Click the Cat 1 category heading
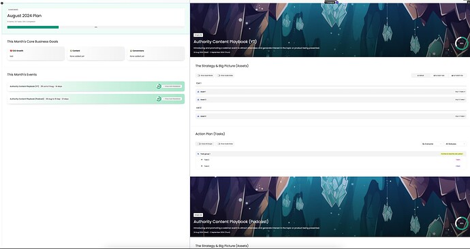The image size is (470, 249). pyautogui.click(x=199, y=83)
